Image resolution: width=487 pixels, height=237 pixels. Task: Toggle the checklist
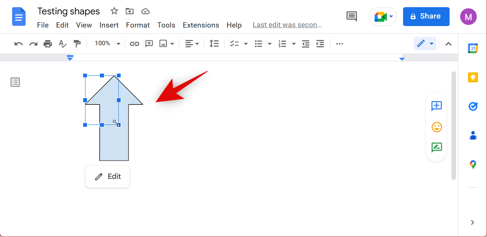(x=234, y=44)
